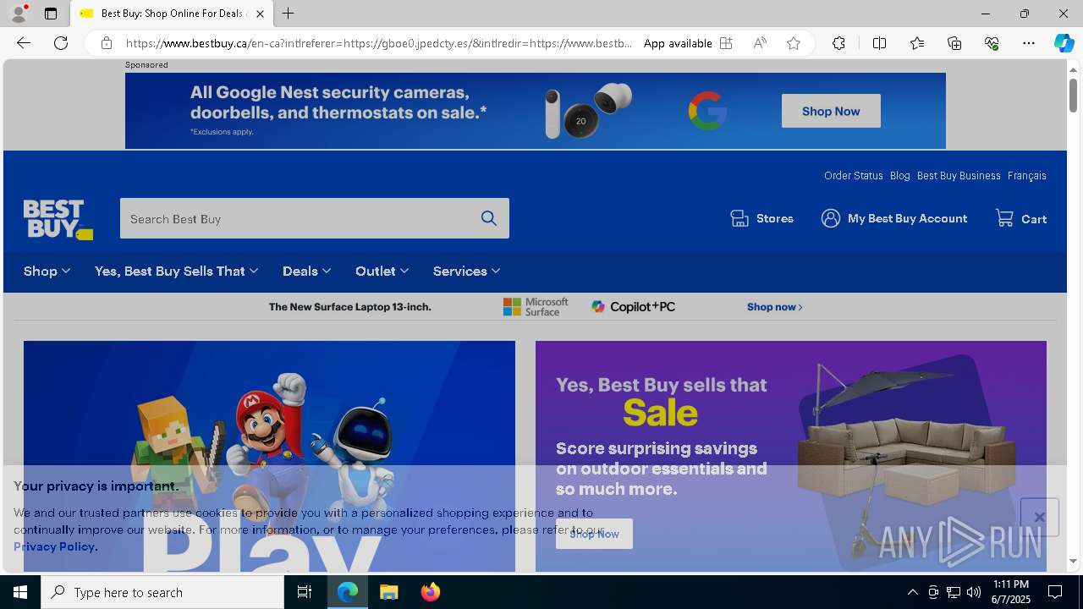Click Shop Now on Google Nest ad
Viewport: 1083px width, 609px height.
click(831, 111)
